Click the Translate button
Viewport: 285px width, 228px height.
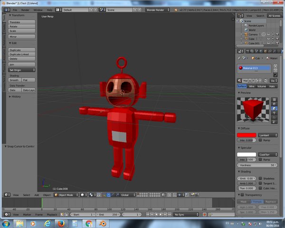22,22
